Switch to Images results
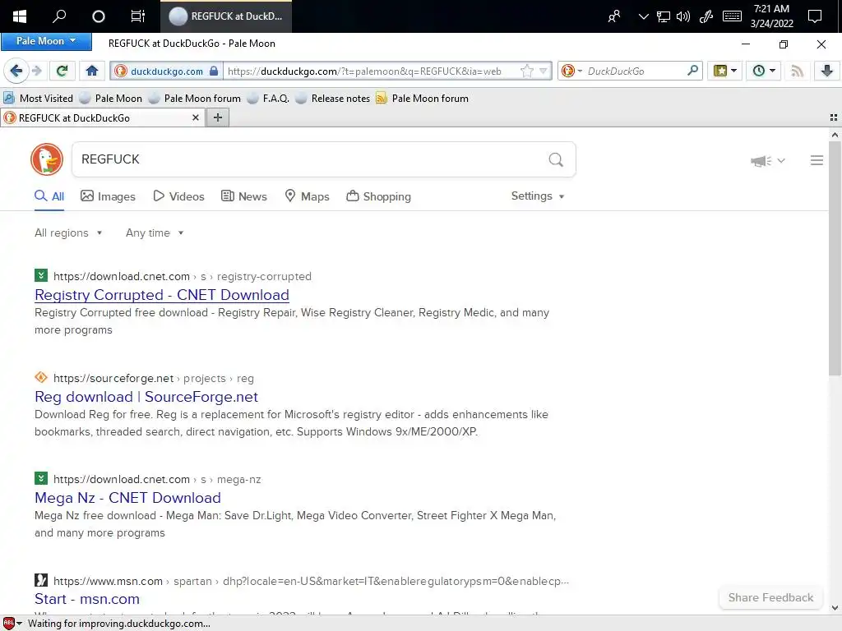 click(108, 196)
